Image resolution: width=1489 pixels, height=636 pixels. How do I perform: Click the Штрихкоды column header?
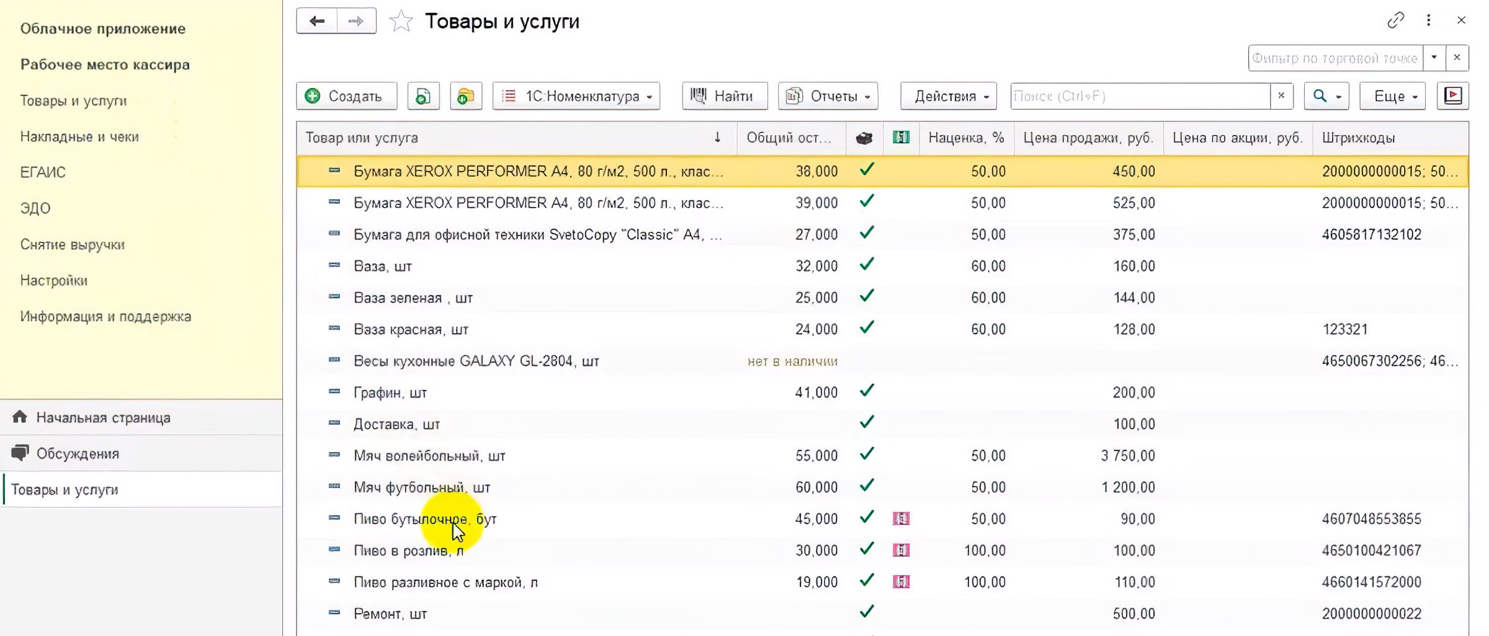(x=1390, y=138)
